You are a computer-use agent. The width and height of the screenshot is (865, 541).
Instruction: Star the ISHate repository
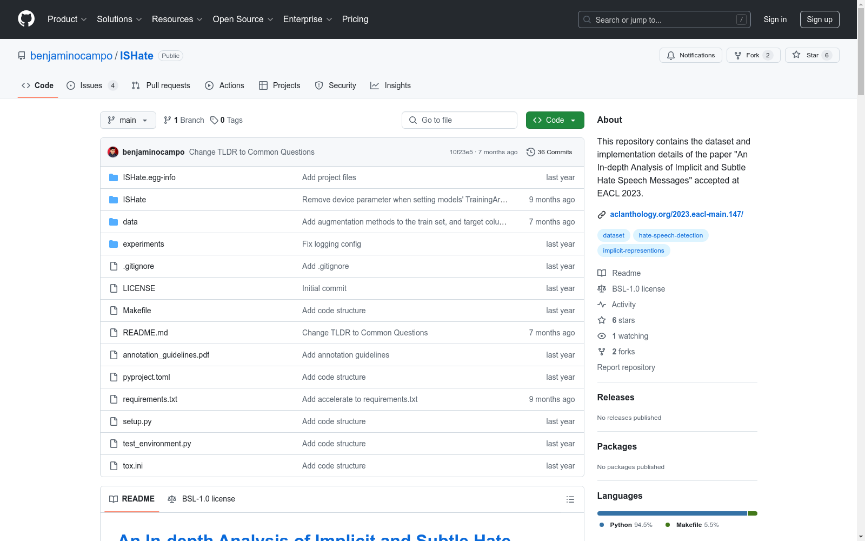(812, 55)
